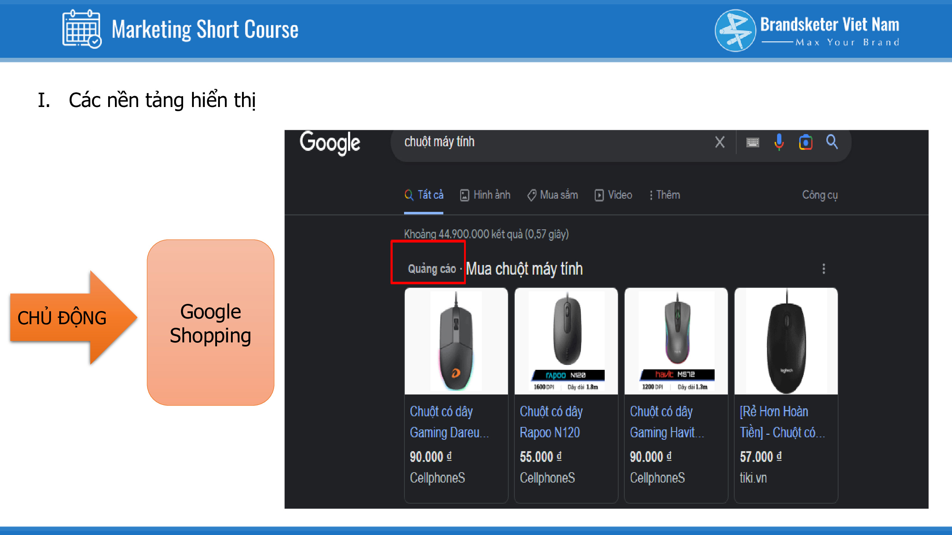Click Mua chuột máy tính heading

click(x=524, y=269)
